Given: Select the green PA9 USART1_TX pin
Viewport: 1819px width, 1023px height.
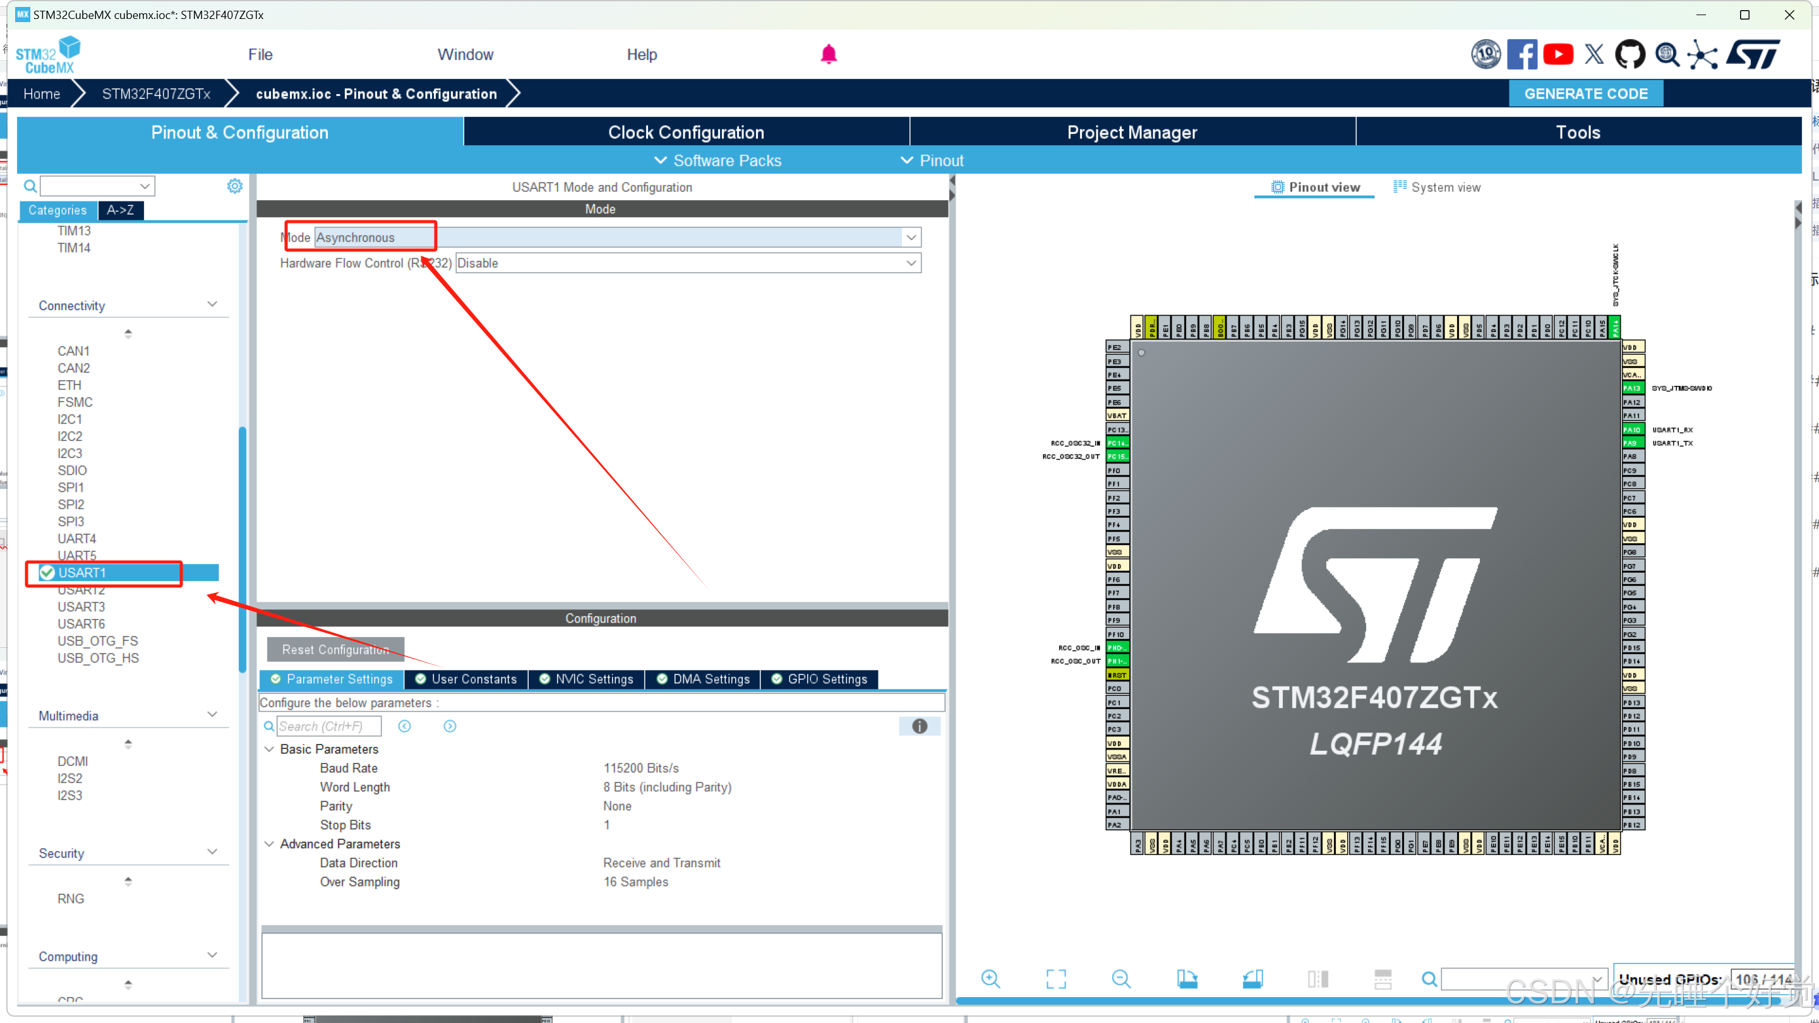Looking at the screenshot, I should point(1633,443).
